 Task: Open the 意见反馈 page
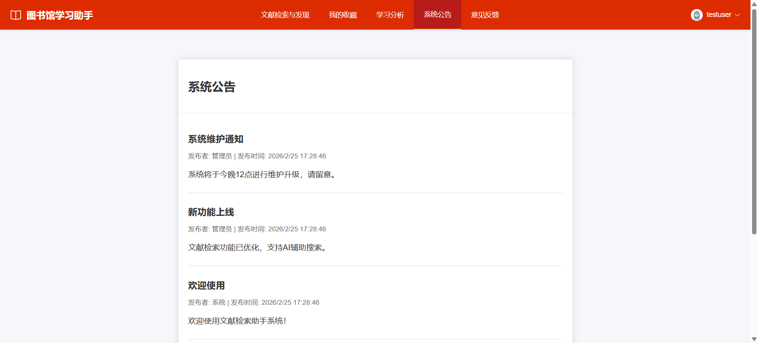pos(485,15)
